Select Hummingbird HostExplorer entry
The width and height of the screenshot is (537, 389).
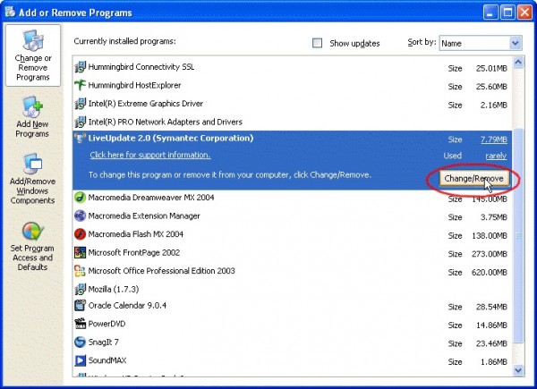pyautogui.click(x=292, y=85)
